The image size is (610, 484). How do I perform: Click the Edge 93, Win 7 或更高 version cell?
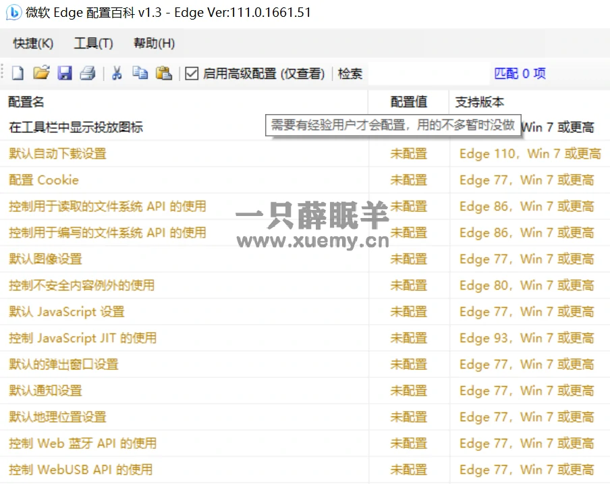tap(527, 338)
